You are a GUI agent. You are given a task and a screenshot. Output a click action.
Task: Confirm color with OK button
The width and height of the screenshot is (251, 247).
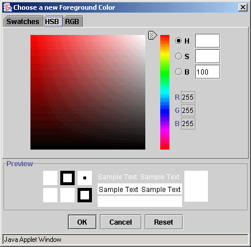[82, 222]
